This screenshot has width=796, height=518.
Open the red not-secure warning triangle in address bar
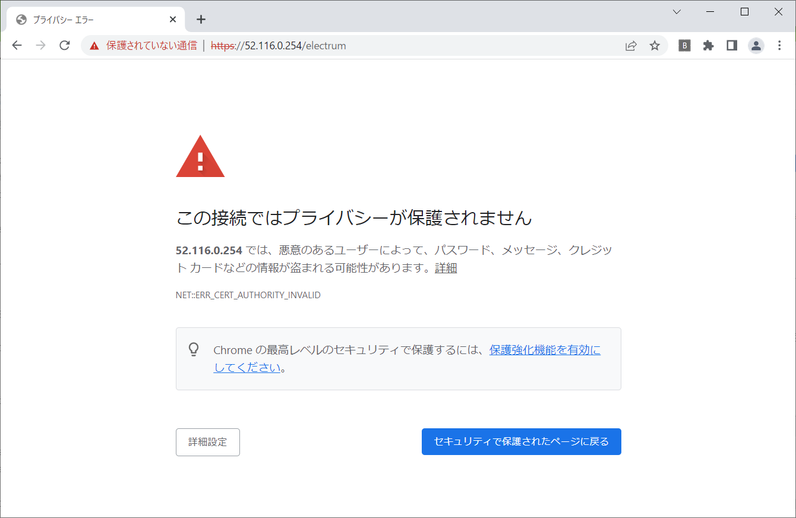coord(94,46)
